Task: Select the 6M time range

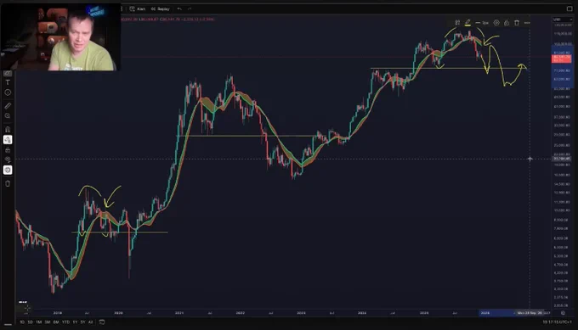Action: pyautogui.click(x=56, y=322)
